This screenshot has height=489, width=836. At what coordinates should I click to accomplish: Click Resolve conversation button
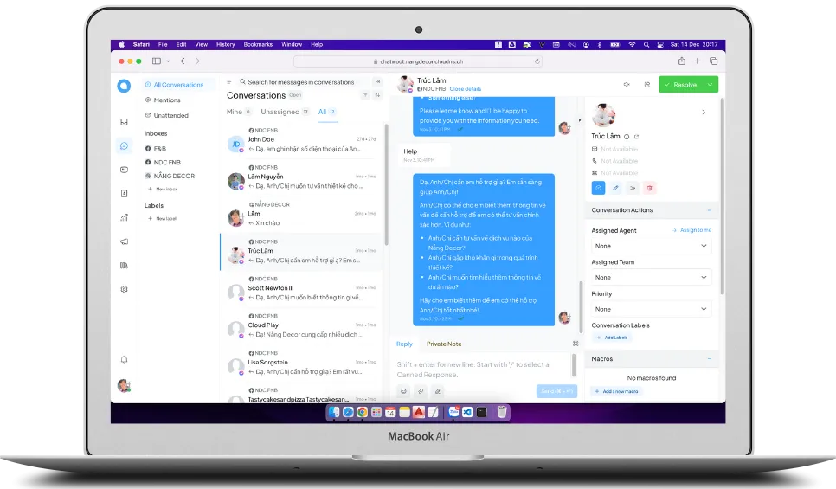point(681,84)
